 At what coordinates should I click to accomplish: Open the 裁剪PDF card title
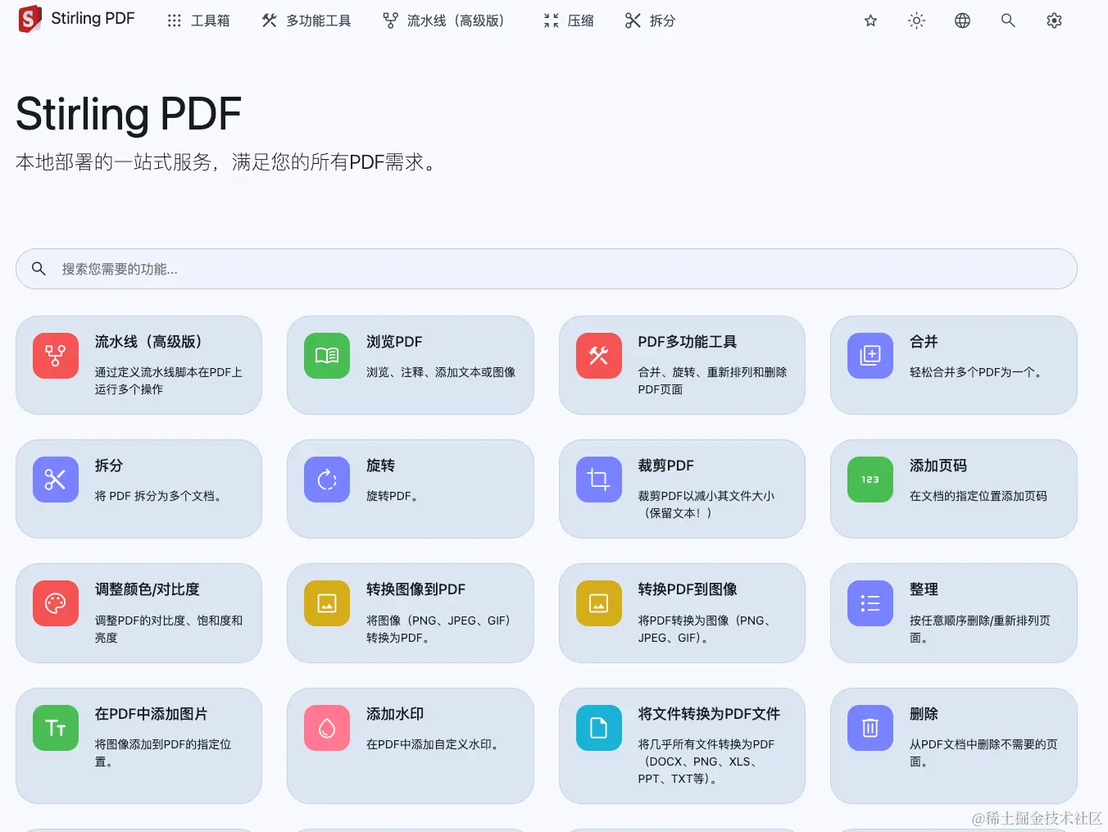[x=666, y=466]
